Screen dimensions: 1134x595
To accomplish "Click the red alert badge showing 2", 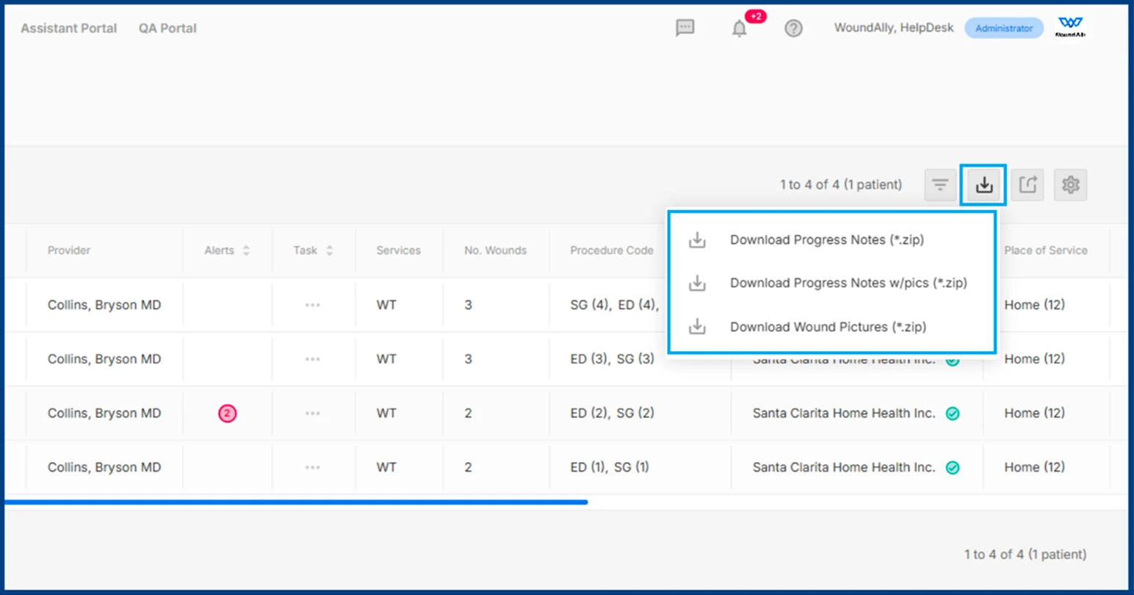I will 227,414.
